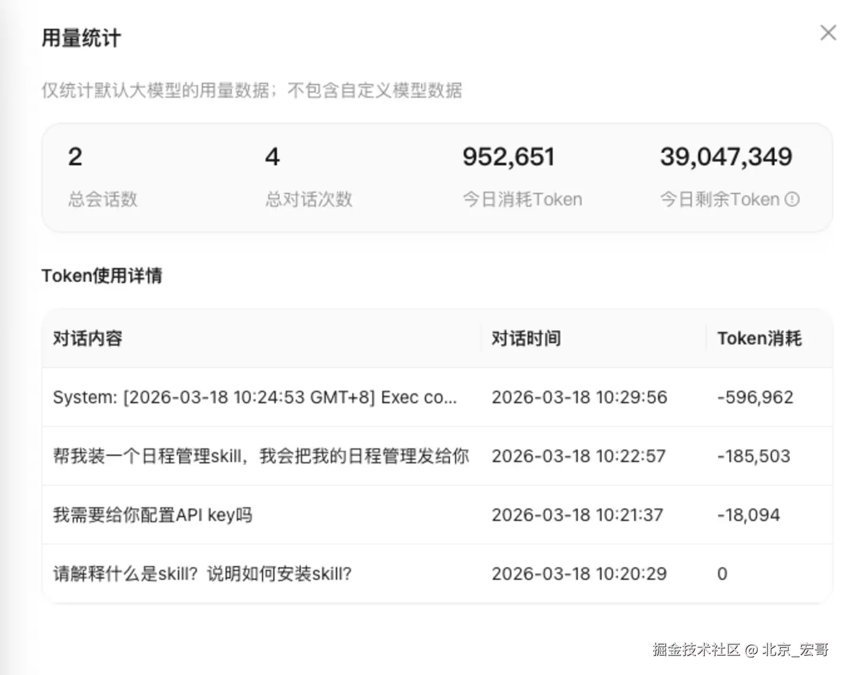Image resolution: width=846 pixels, height=675 pixels.
Task: Click the X to close the 用量统计 dialog
Action: 828,33
